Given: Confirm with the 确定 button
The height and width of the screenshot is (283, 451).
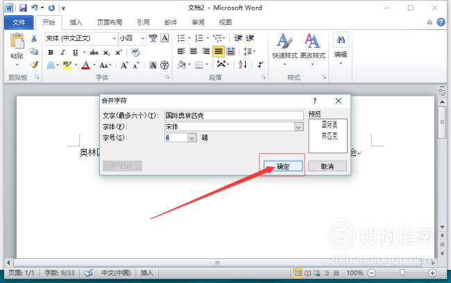Looking at the screenshot, I should (283, 166).
